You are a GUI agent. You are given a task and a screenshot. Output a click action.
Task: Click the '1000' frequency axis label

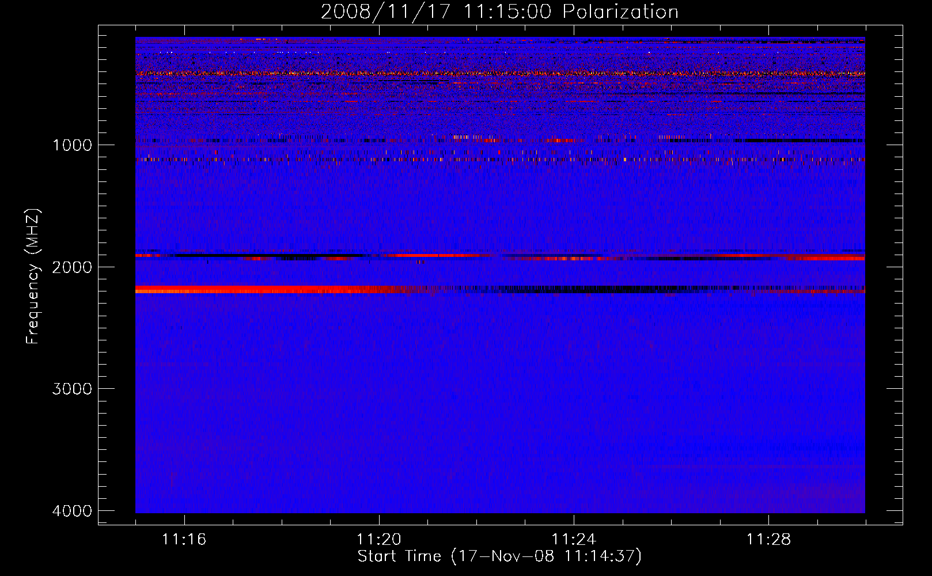tap(72, 145)
